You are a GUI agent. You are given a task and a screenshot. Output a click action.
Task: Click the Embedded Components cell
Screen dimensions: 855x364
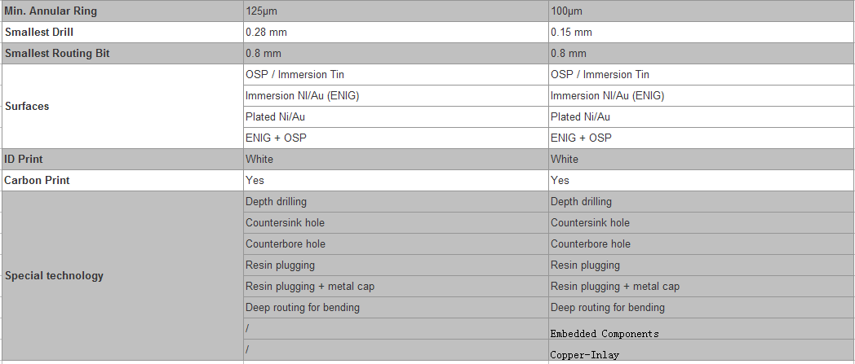(701, 329)
